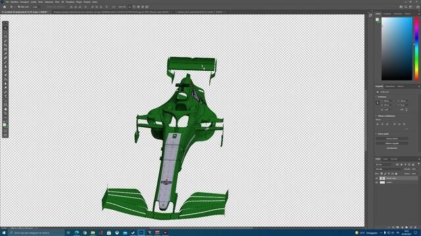This screenshot has width=421, height=236.
Task: Collapse the Align and Distribute section
Action: tap(376, 116)
